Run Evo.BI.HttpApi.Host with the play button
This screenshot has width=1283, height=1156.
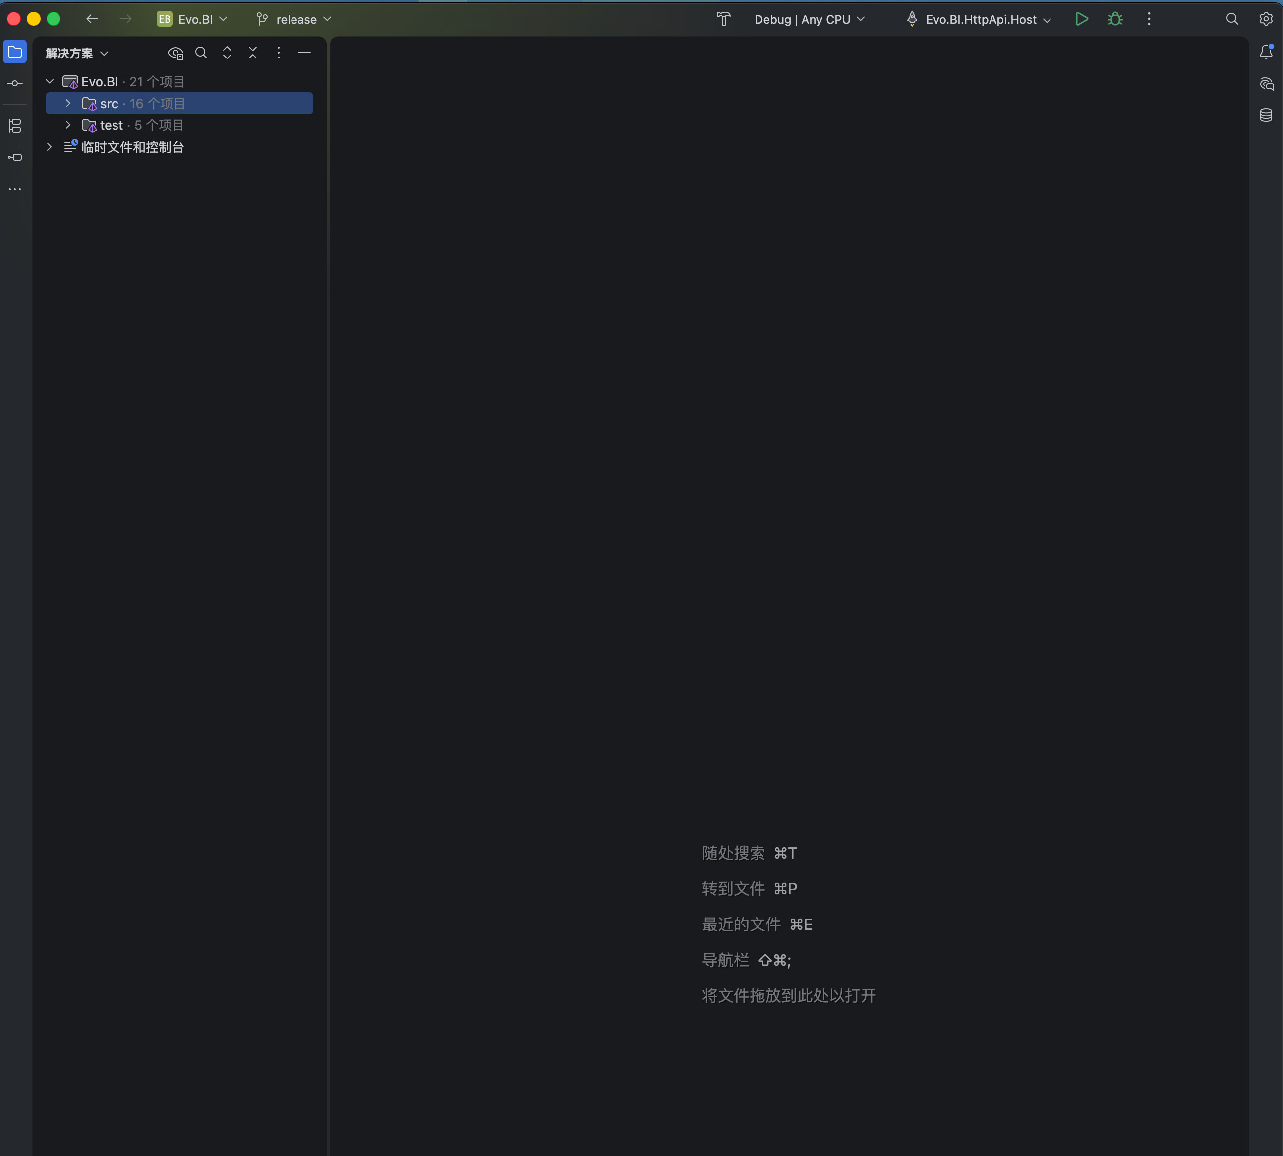pos(1082,19)
